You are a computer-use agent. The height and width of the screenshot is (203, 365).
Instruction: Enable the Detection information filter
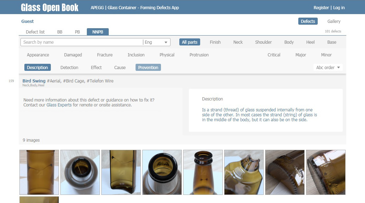(x=69, y=67)
